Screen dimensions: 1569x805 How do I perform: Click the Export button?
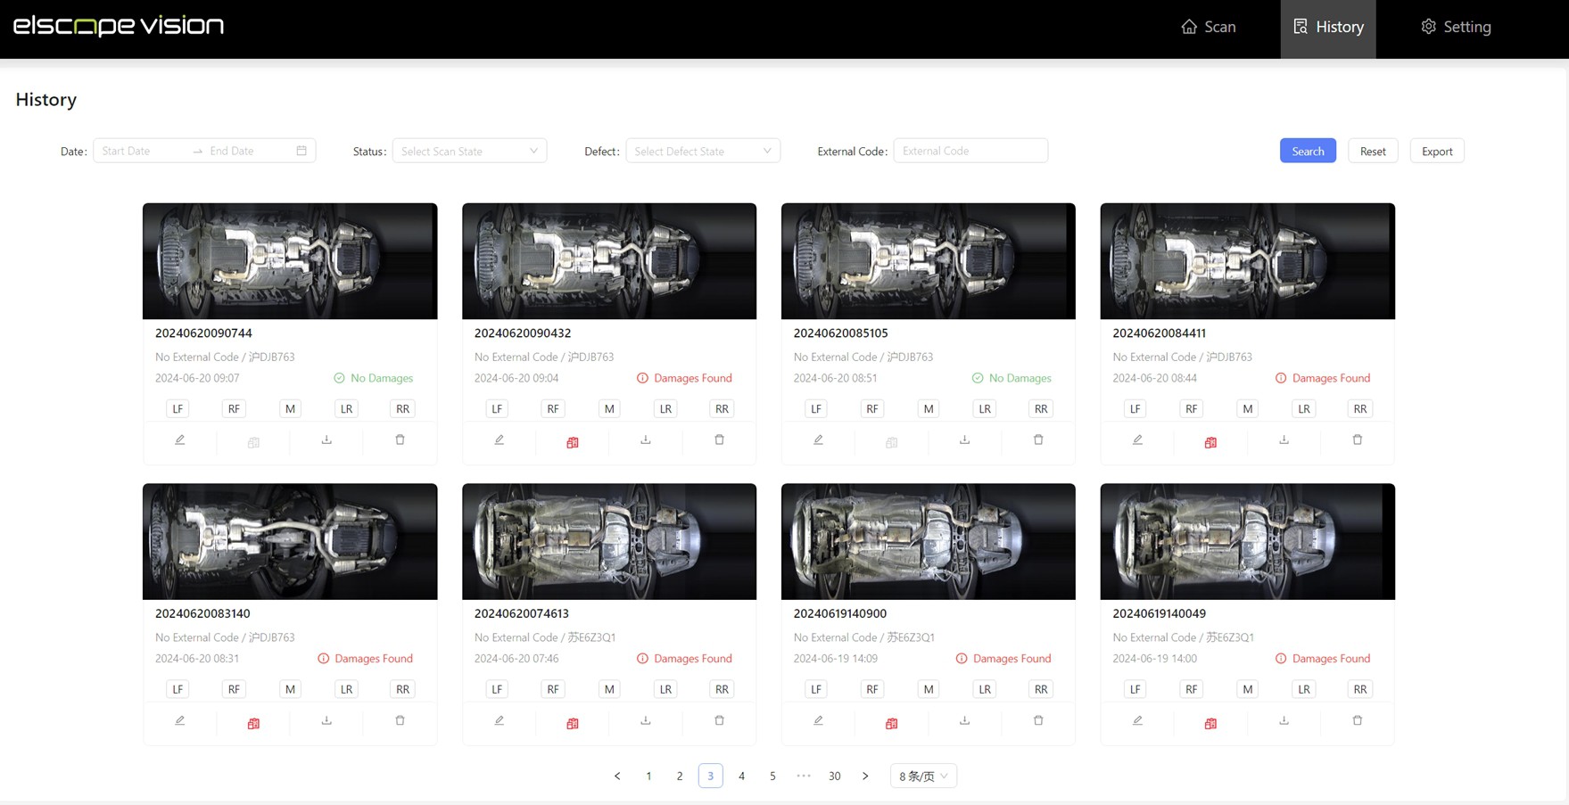click(x=1437, y=151)
